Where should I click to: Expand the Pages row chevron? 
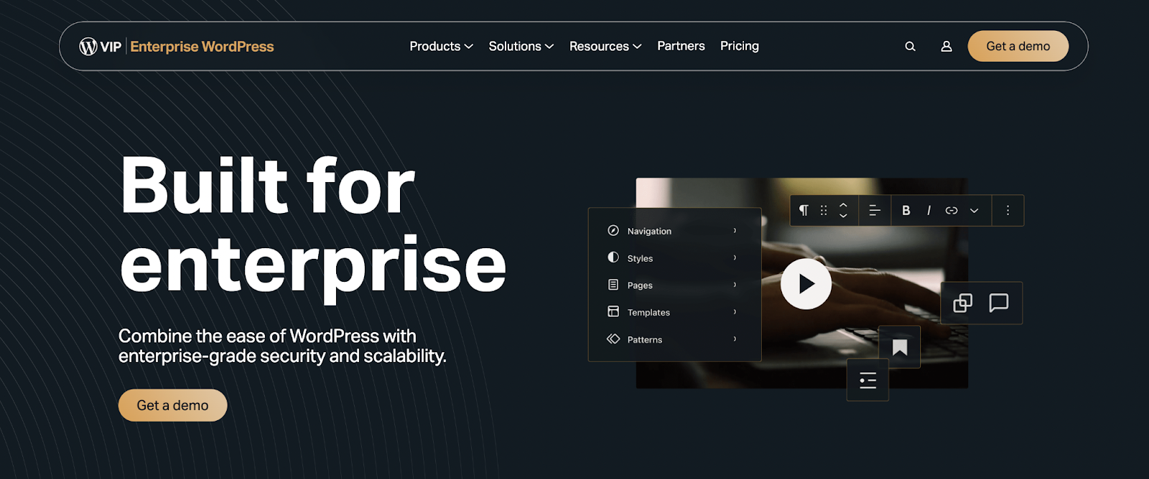(x=735, y=285)
